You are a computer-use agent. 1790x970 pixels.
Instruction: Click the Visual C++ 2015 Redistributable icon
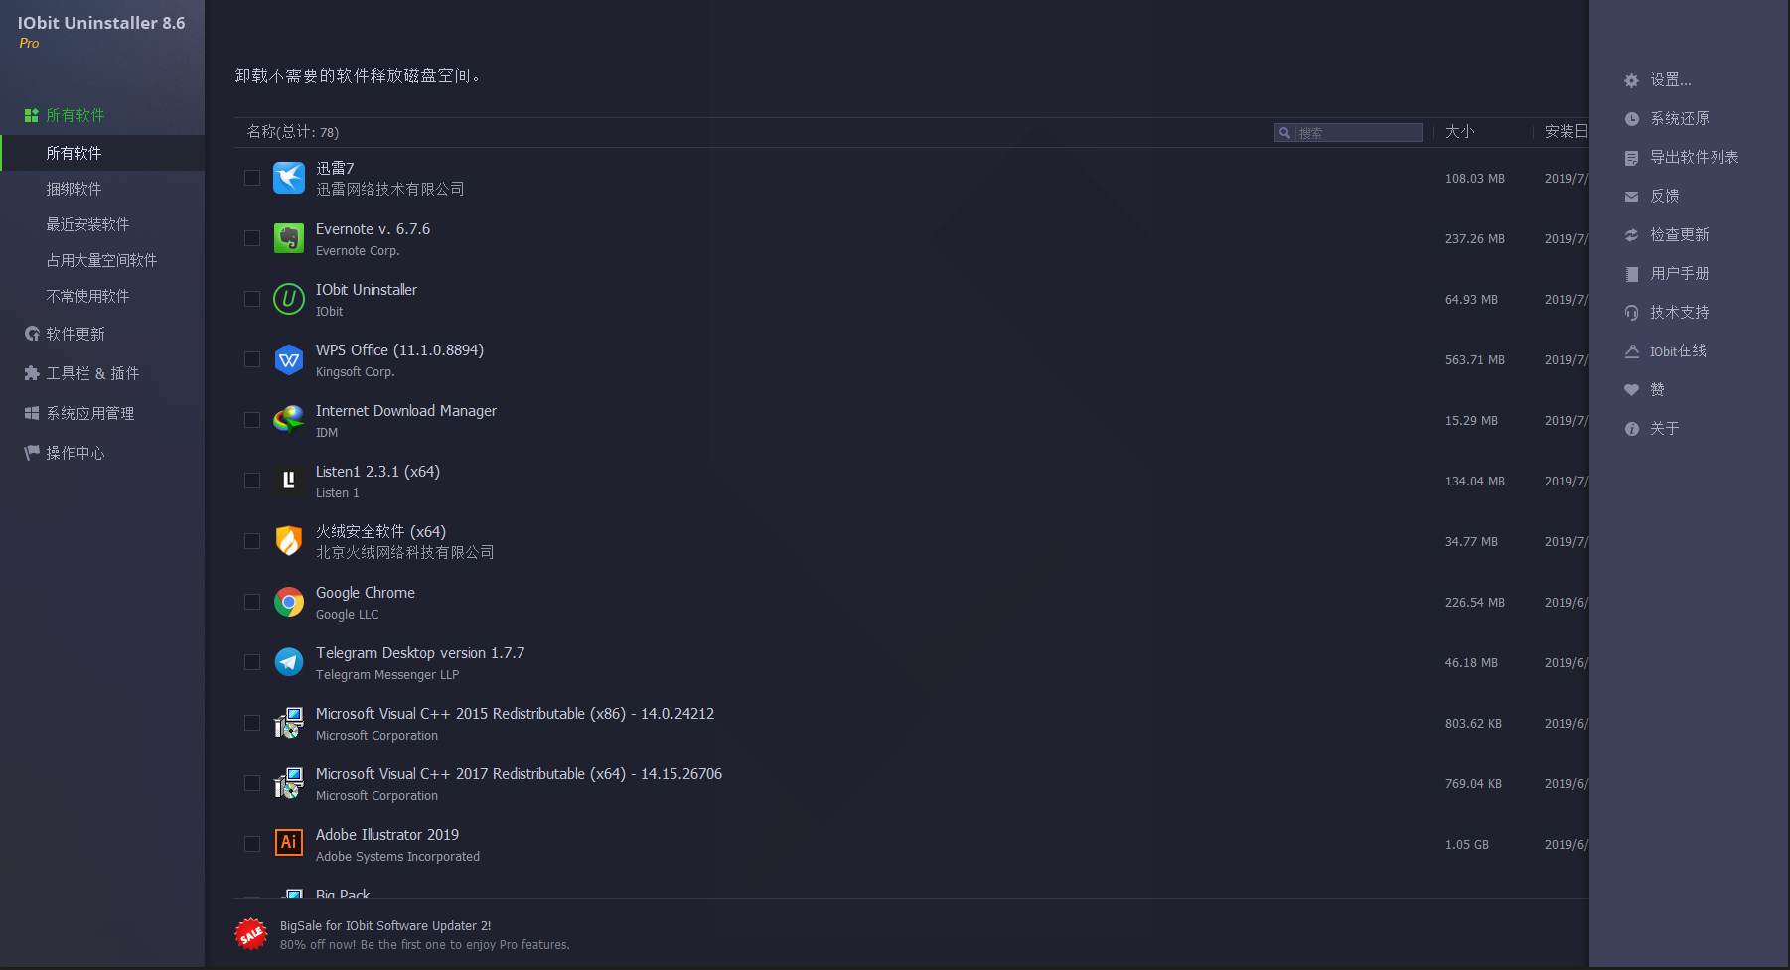tap(289, 723)
